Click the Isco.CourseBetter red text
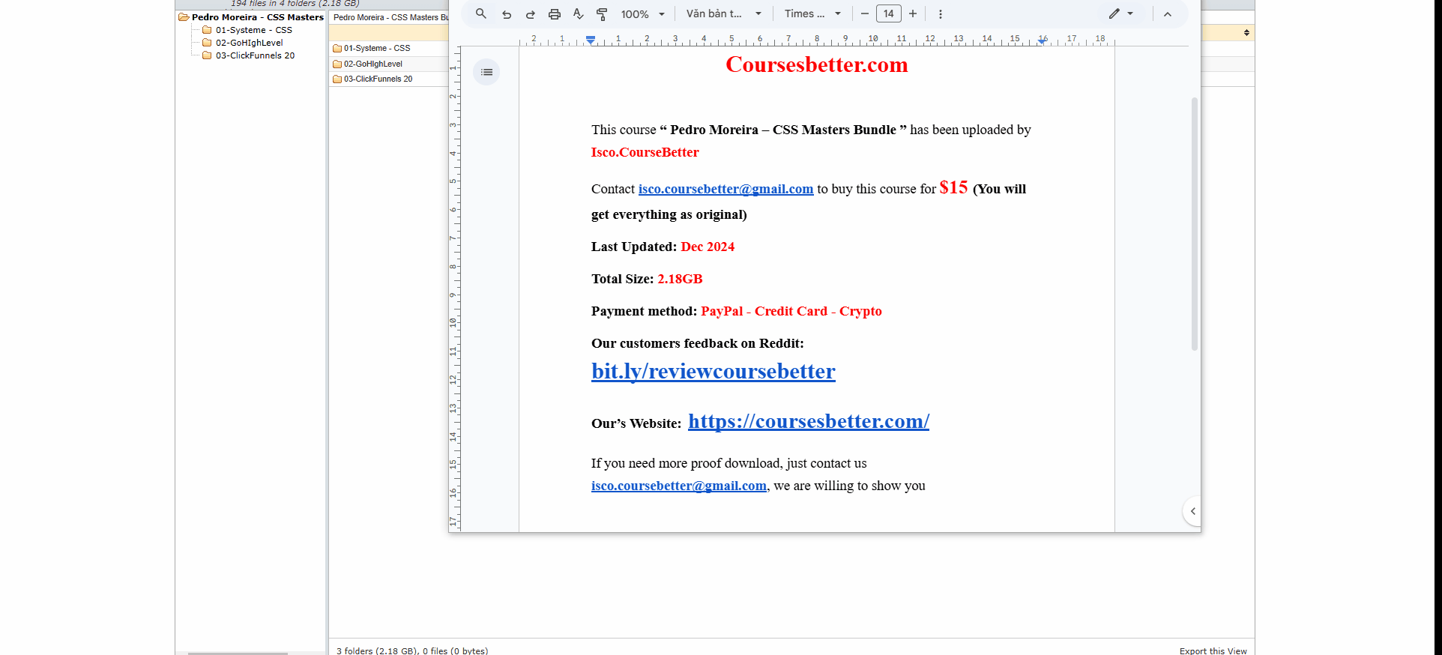 coord(645,152)
